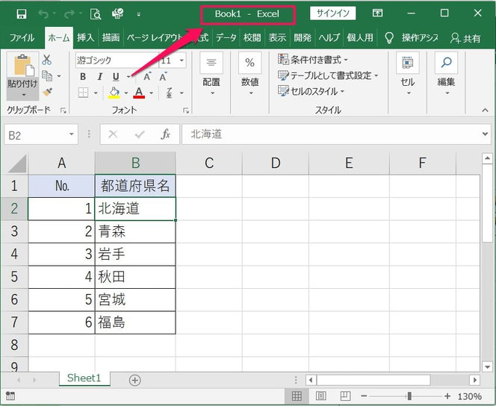This screenshot has height=406, width=496.
Task: Open the insert function fx icon
Action: 166,134
